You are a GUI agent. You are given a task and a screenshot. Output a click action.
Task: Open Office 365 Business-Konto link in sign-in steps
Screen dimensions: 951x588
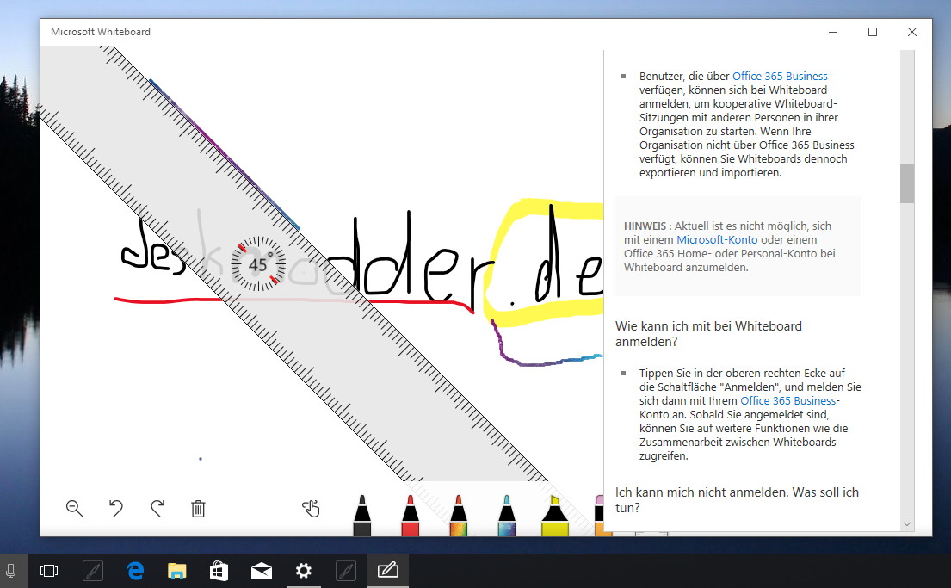pos(789,401)
